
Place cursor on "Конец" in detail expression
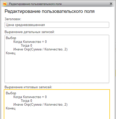tap(11, 53)
